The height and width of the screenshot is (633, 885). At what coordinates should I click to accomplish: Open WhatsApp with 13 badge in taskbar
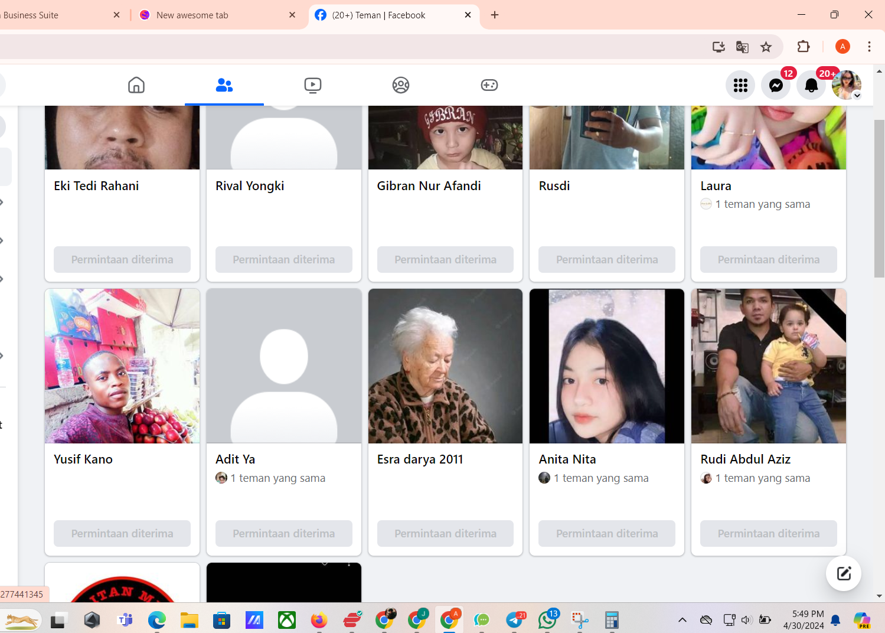[x=548, y=619]
